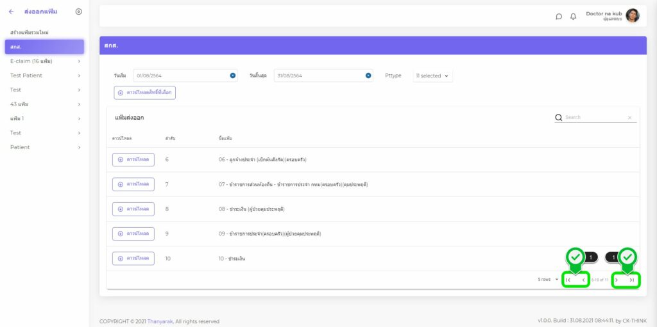Open the notifications bell
The height and width of the screenshot is (327, 657).
pyautogui.click(x=573, y=17)
